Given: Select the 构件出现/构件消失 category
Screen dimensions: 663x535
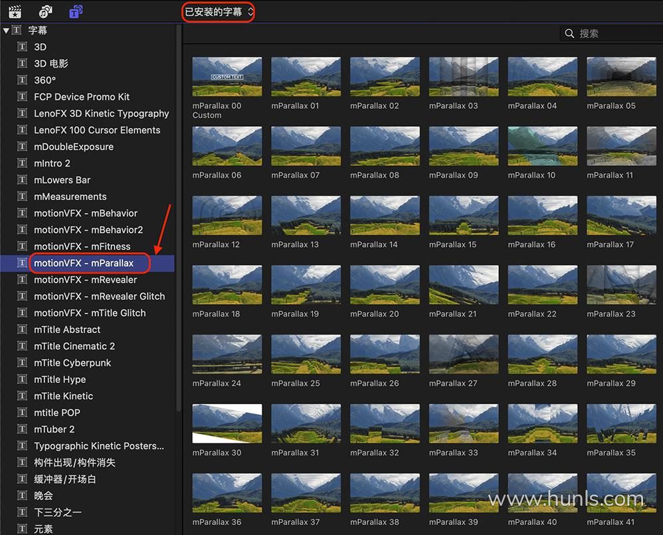Looking at the screenshot, I should click(x=75, y=462).
